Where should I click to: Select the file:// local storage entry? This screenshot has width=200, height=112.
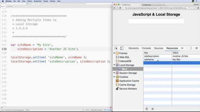[x=128, y=69]
